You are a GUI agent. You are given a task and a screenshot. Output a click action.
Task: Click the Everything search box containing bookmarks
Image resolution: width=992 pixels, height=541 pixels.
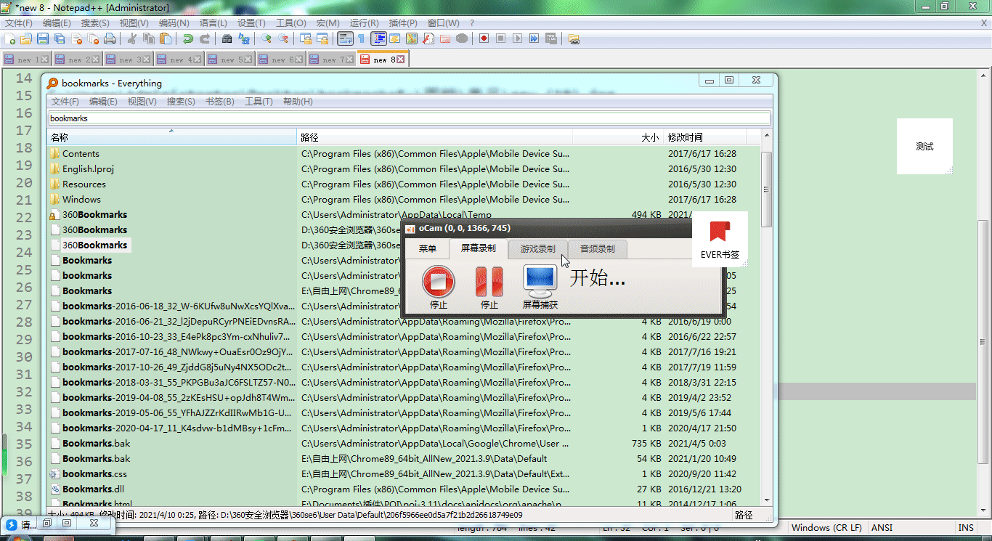tap(409, 118)
